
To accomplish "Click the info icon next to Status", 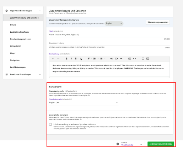I will pyautogui.click(x=118, y=144).
